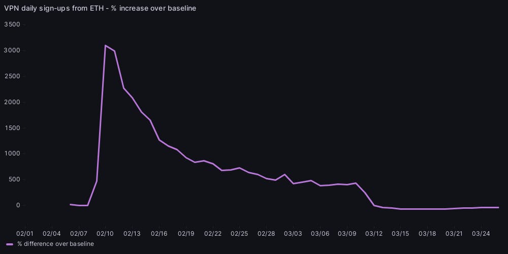Click the 03/18 date tick label
The image size is (508, 254).
427,234
